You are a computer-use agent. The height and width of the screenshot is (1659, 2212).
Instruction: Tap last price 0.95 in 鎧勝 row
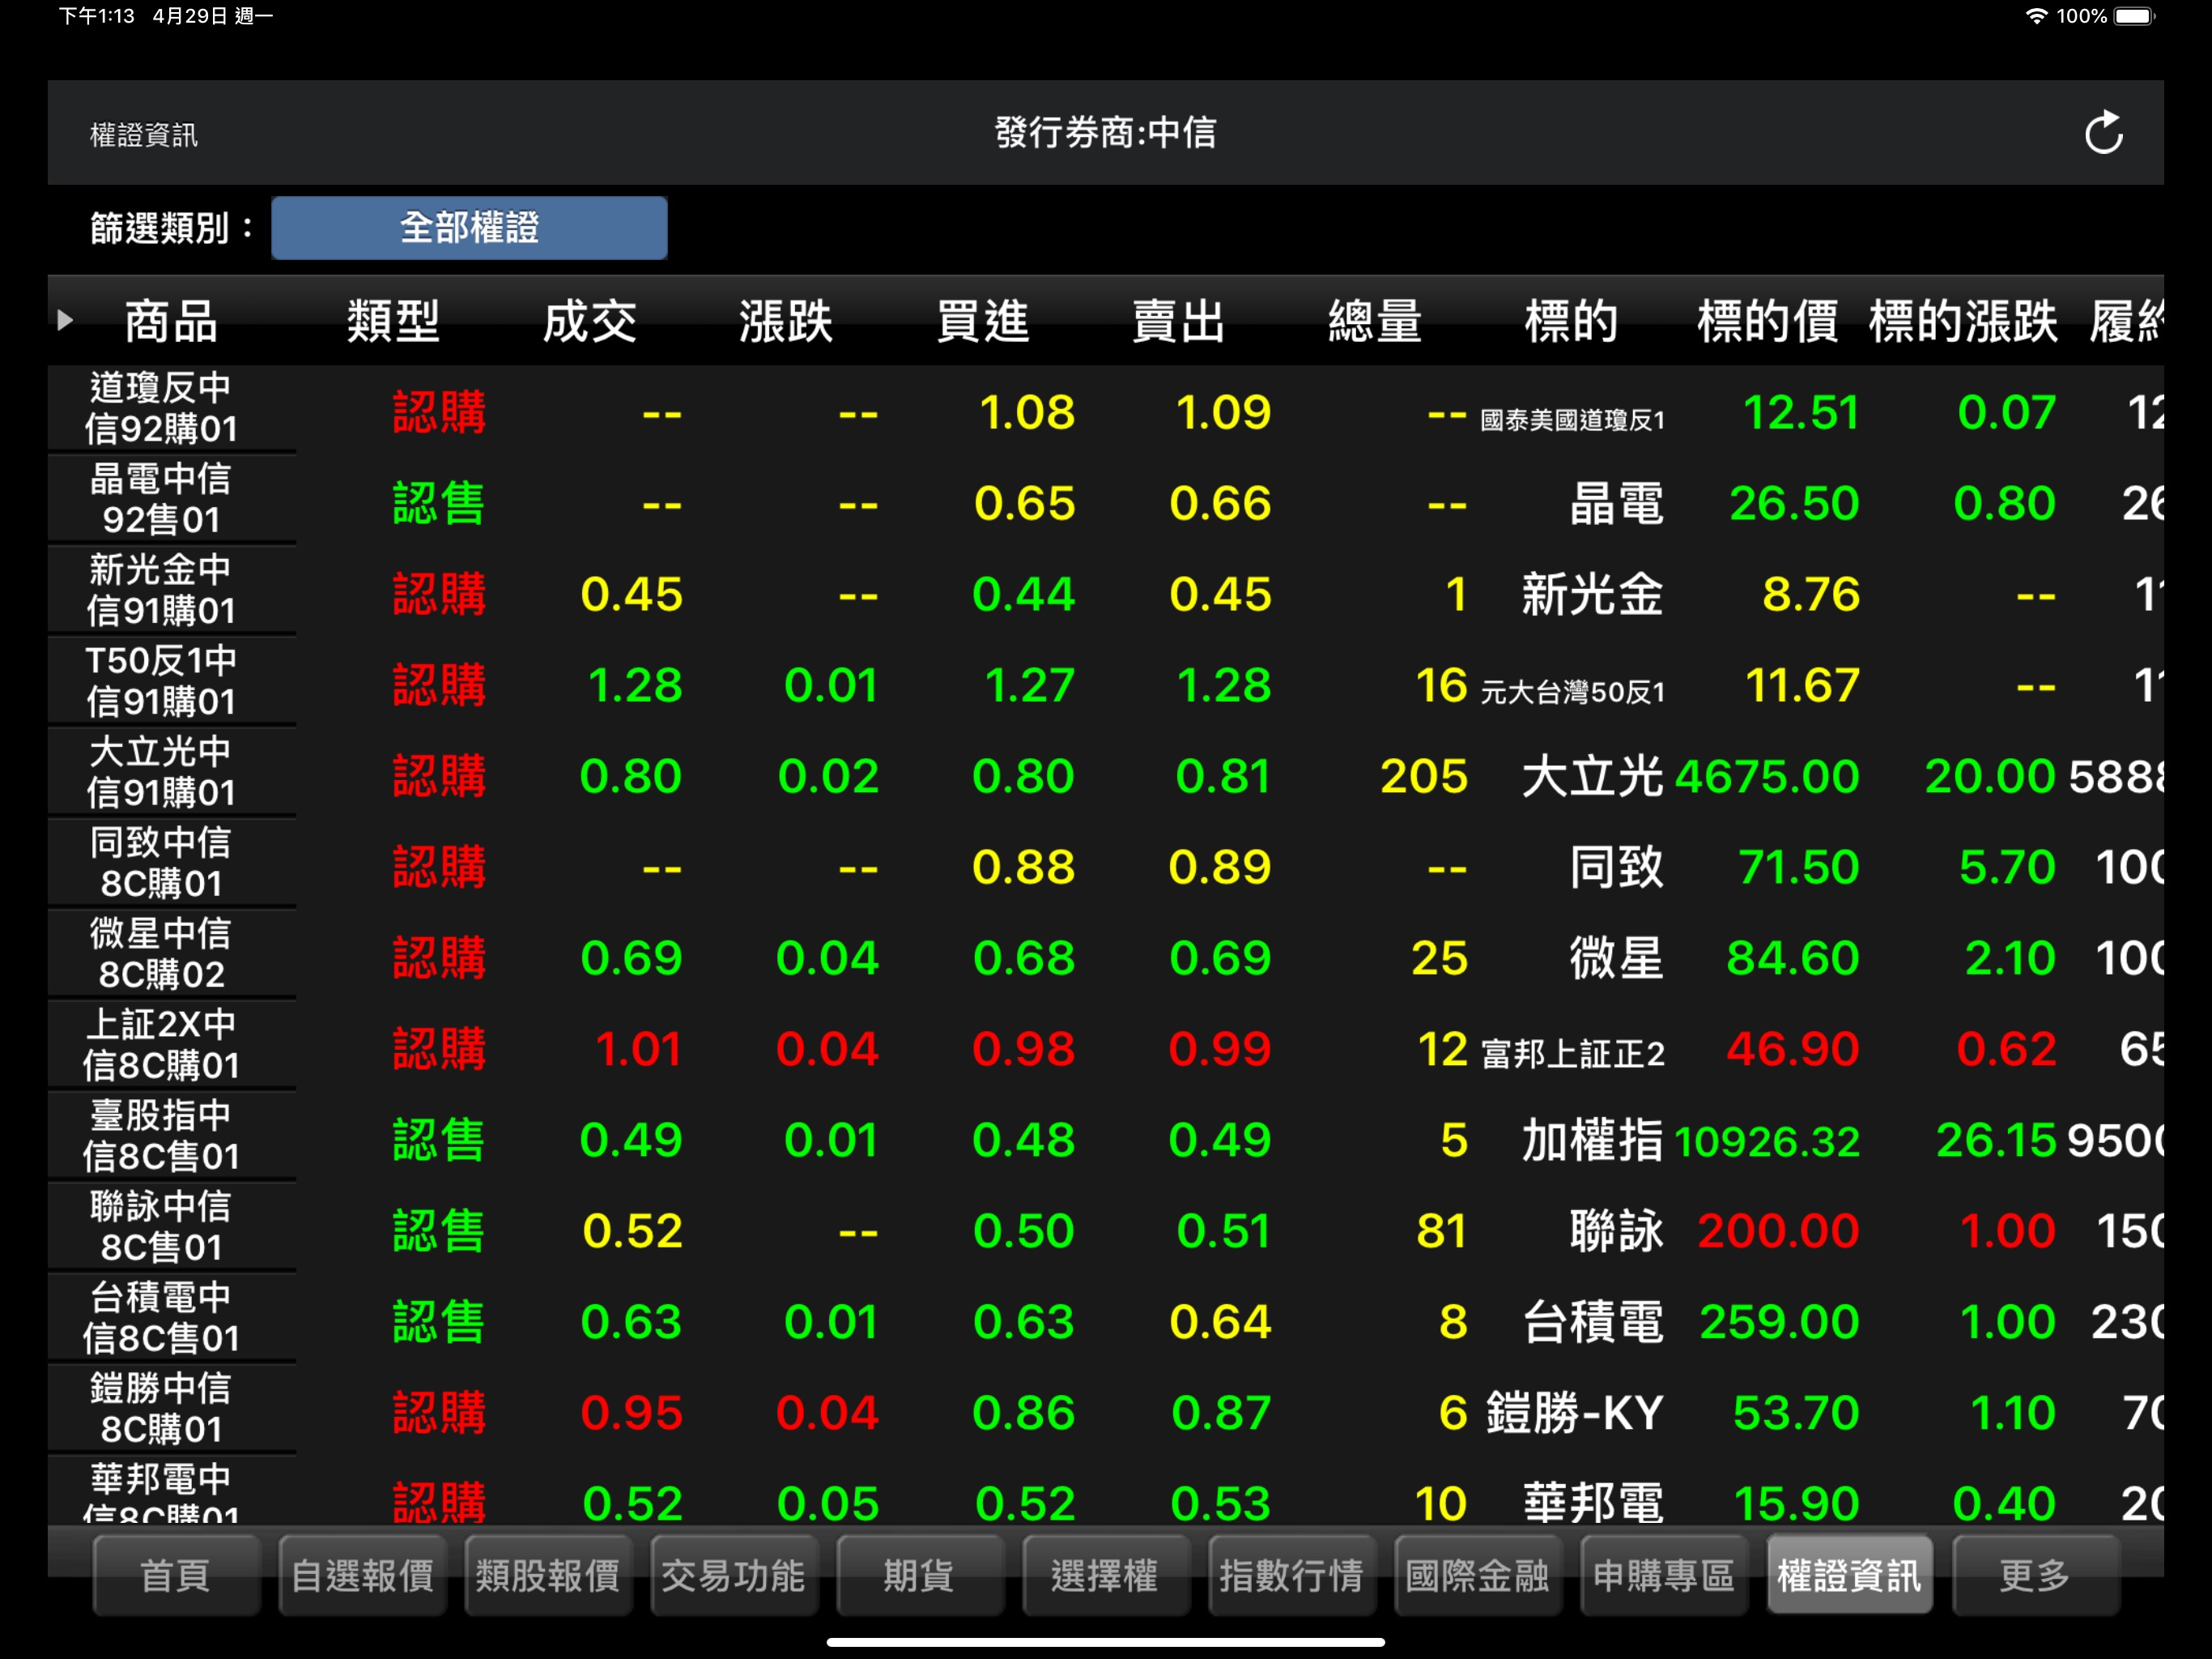[x=632, y=1414]
